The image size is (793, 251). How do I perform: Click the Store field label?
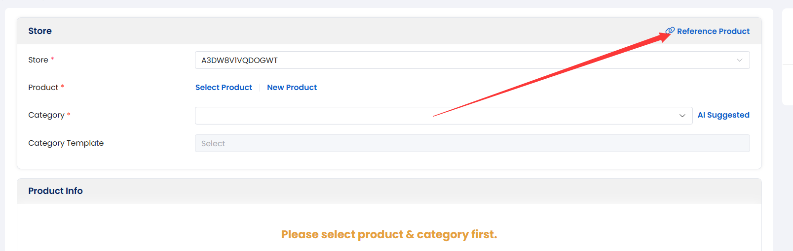[38, 60]
